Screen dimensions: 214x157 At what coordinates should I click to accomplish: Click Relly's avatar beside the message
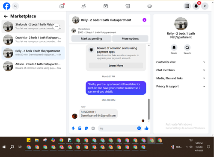click(x=74, y=116)
